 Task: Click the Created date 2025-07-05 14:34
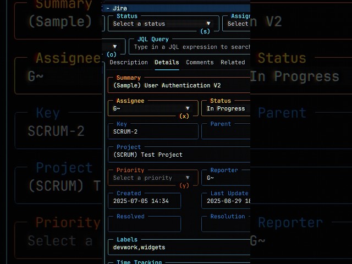pos(144,201)
